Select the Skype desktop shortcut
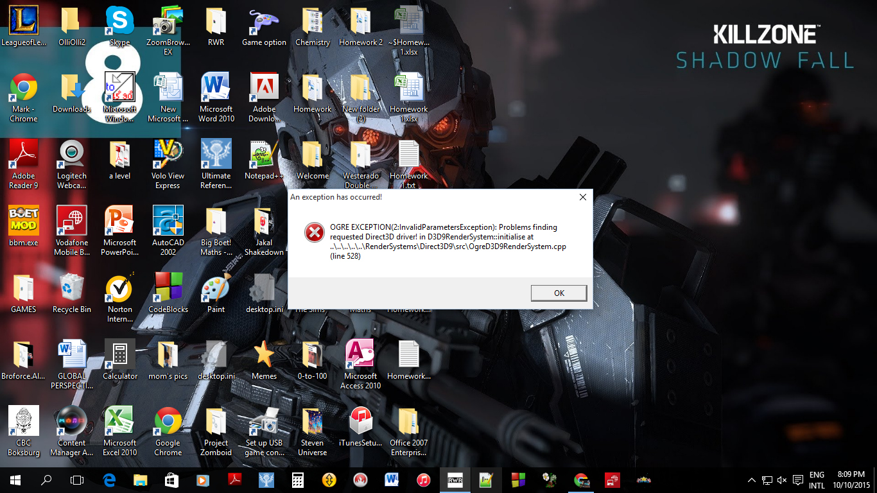Viewport: 877px width, 493px height. pos(120,27)
